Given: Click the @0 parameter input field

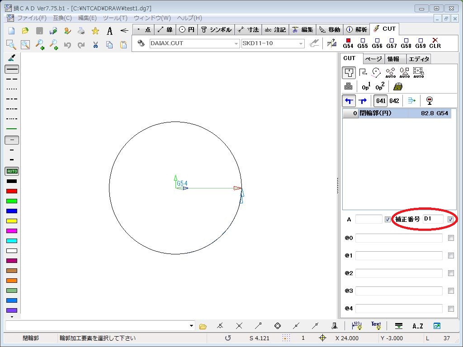Looking at the screenshot, I should pos(399,238).
